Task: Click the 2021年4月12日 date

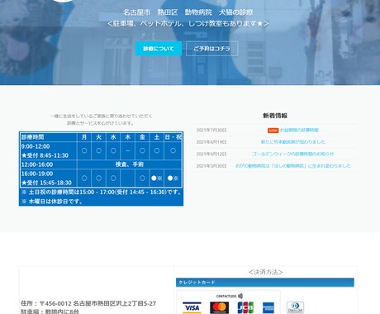Action: [211, 154]
